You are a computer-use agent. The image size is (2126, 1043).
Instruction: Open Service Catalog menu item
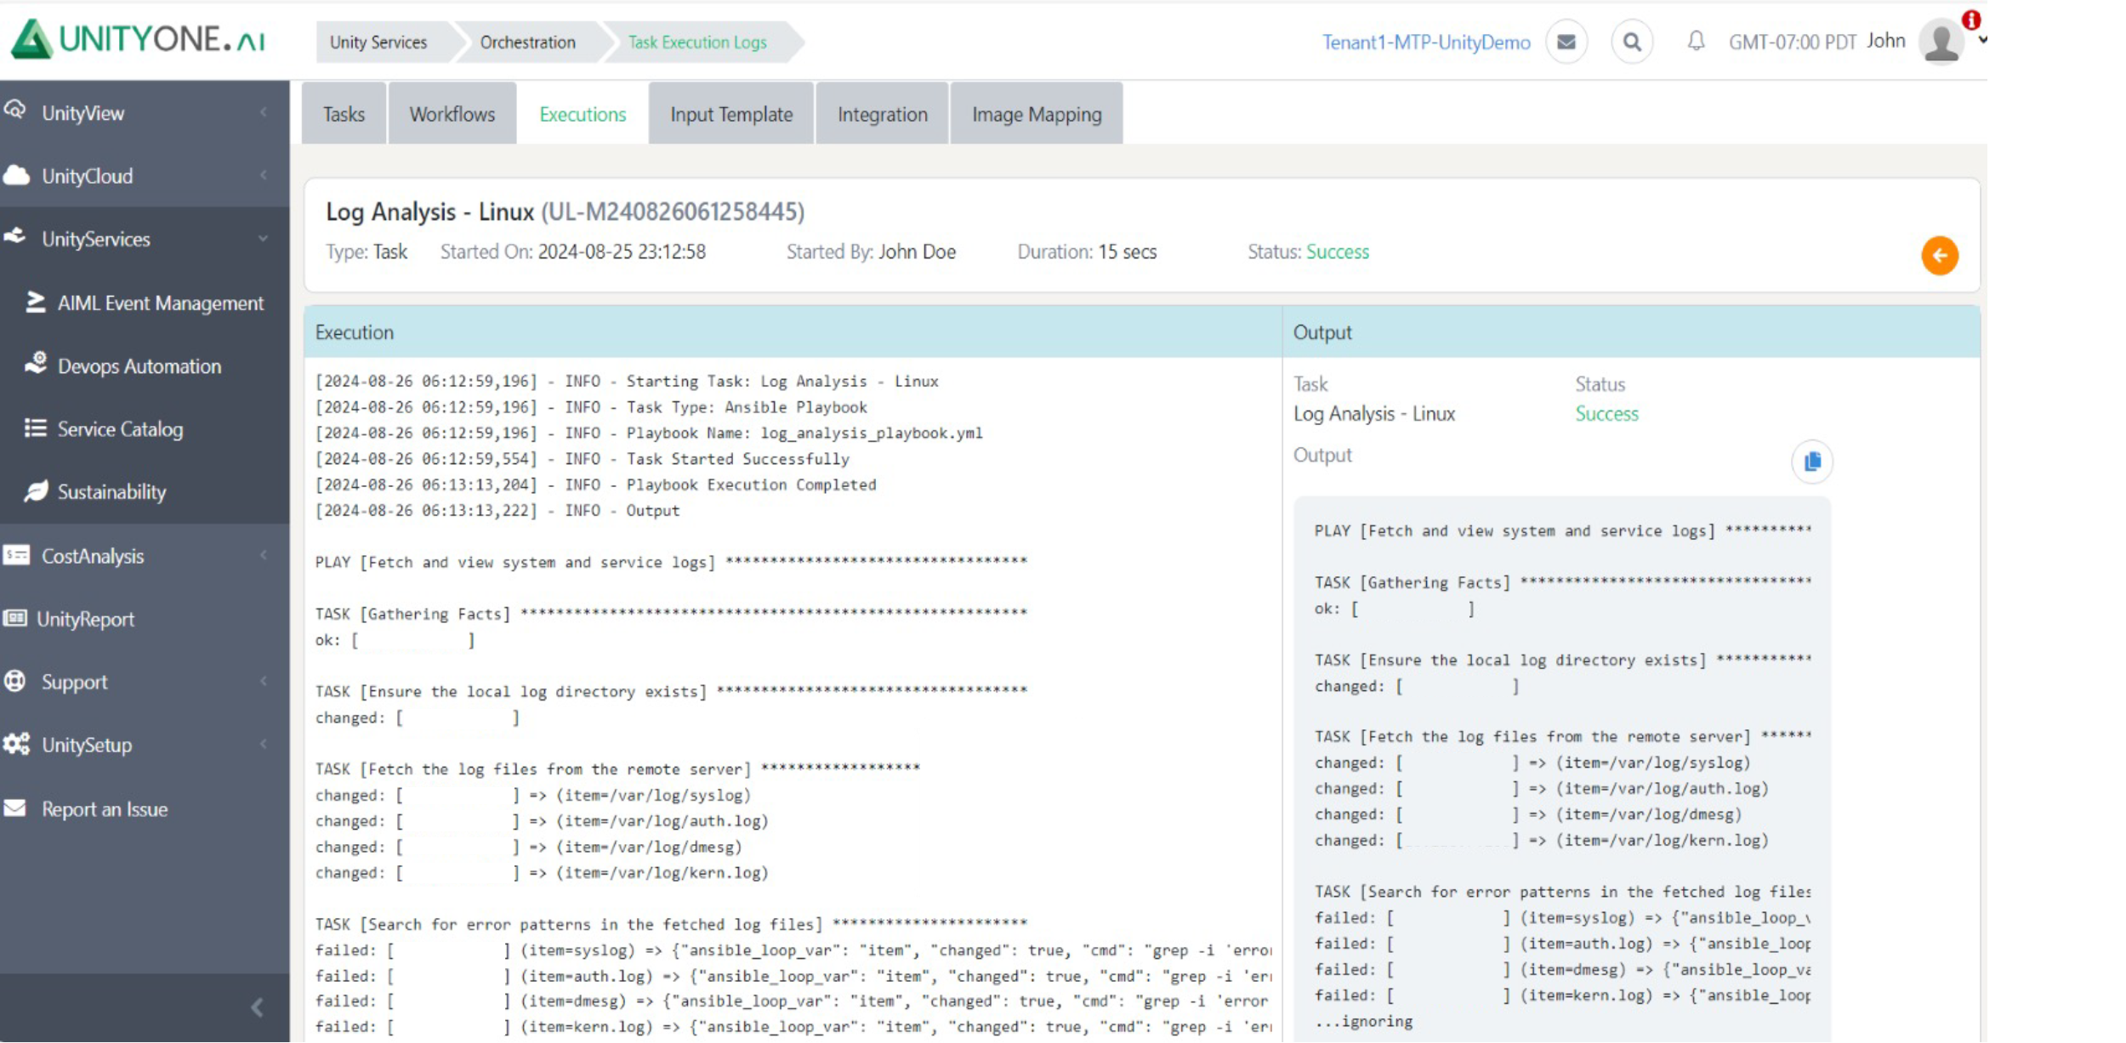(120, 428)
